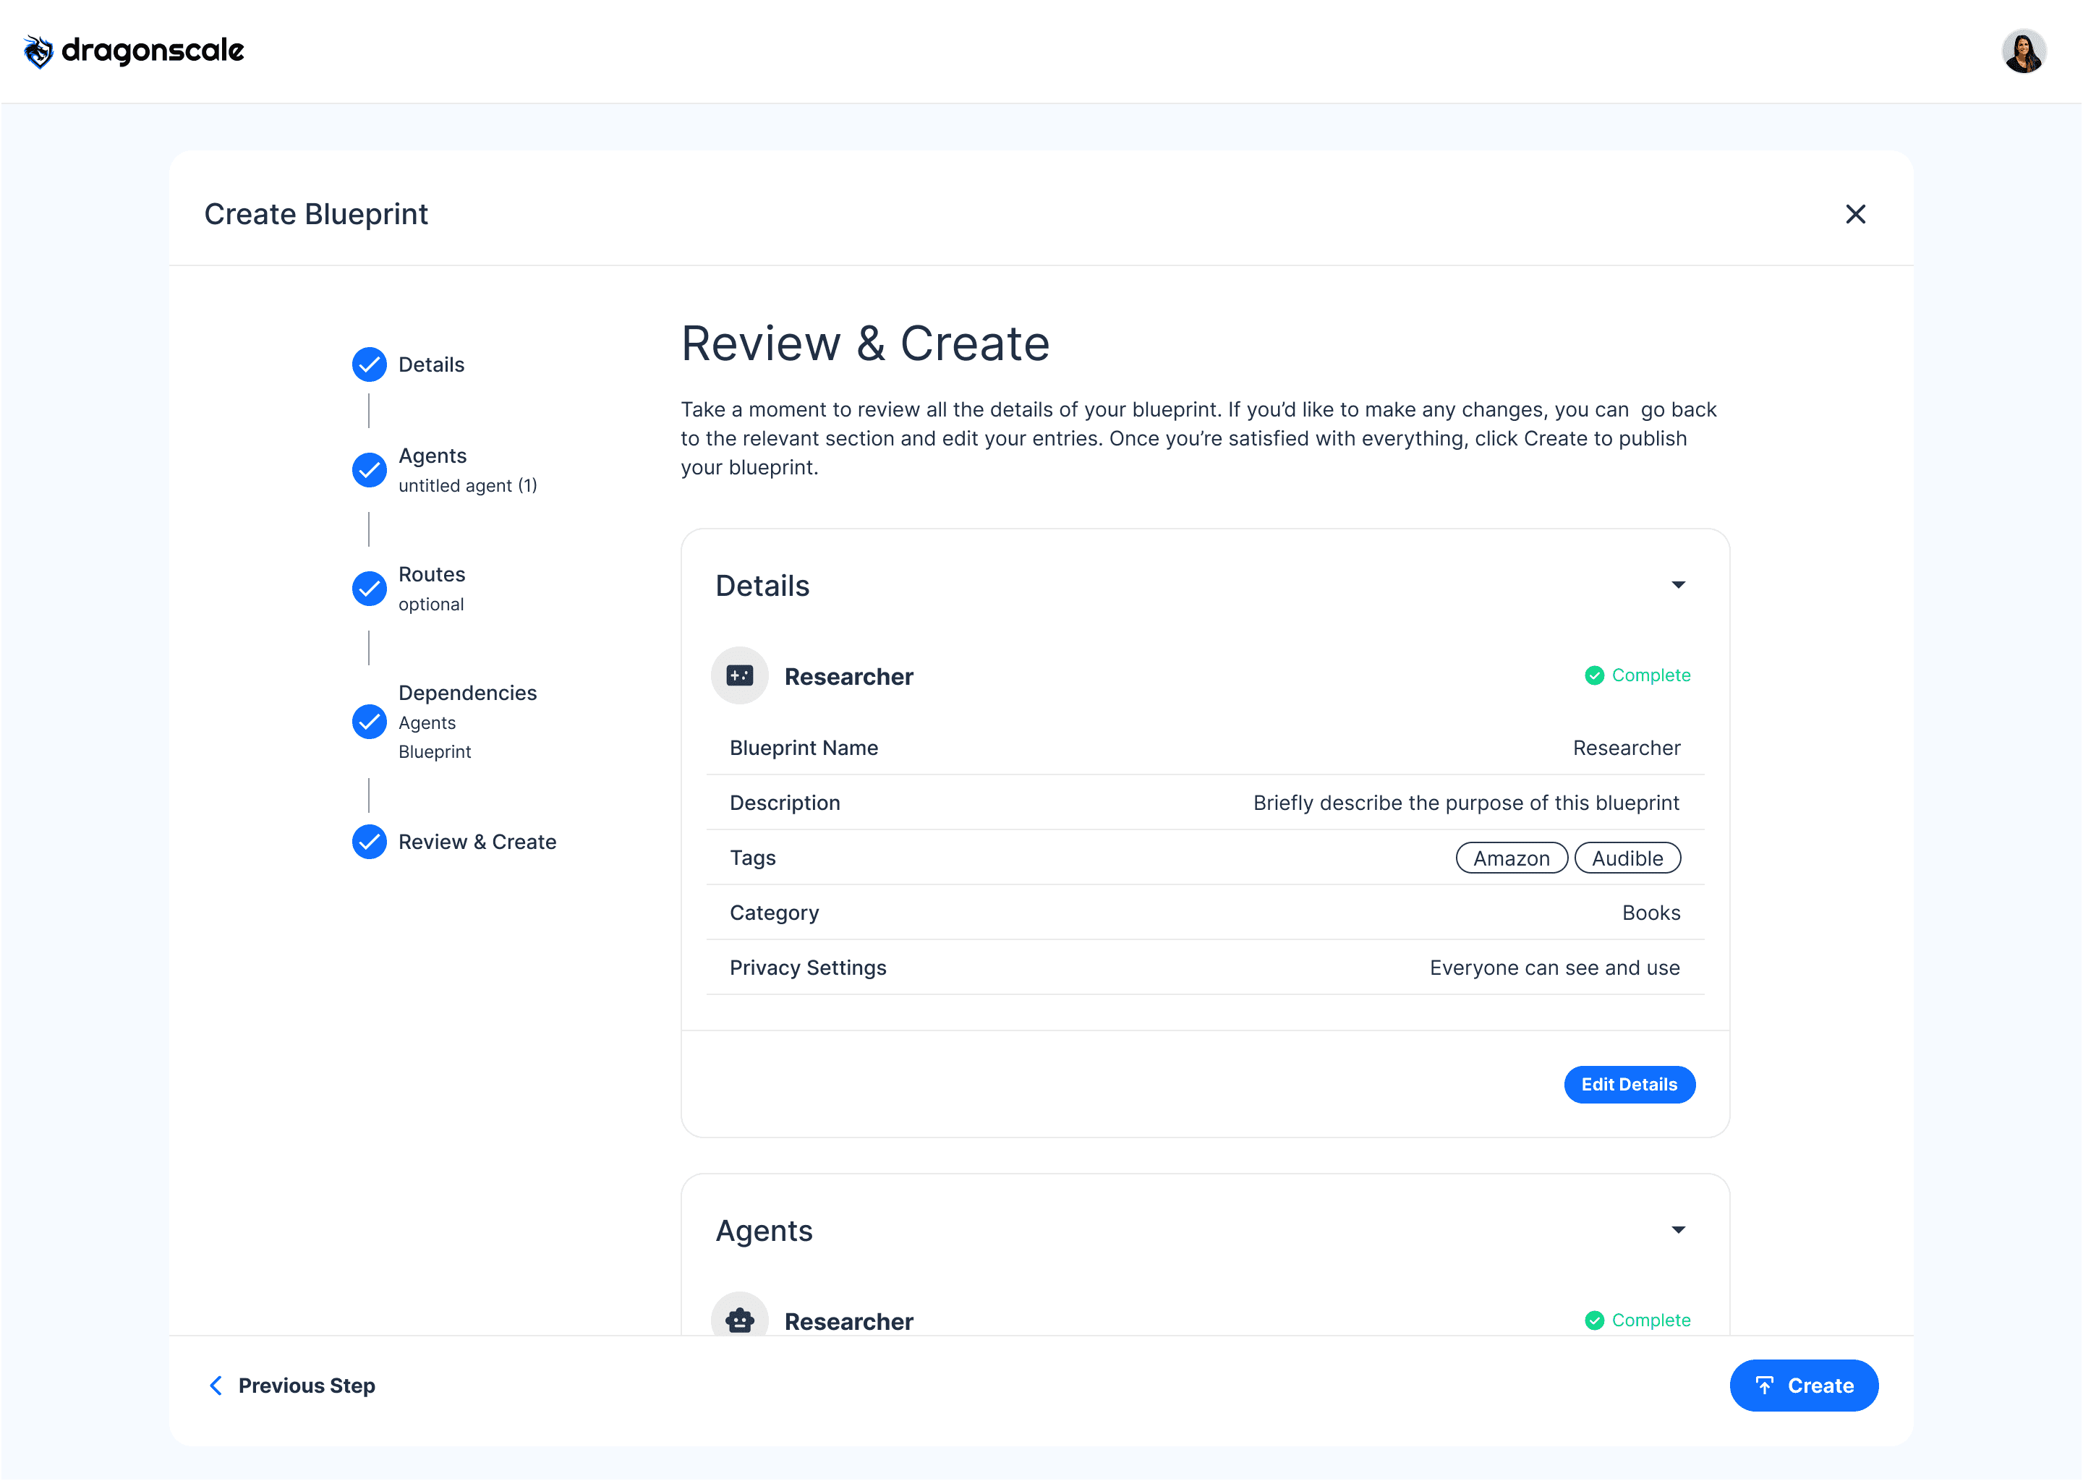Click the back chevron beside Previous Step
Screen dimensions: 2083x1481
tap(216, 1386)
